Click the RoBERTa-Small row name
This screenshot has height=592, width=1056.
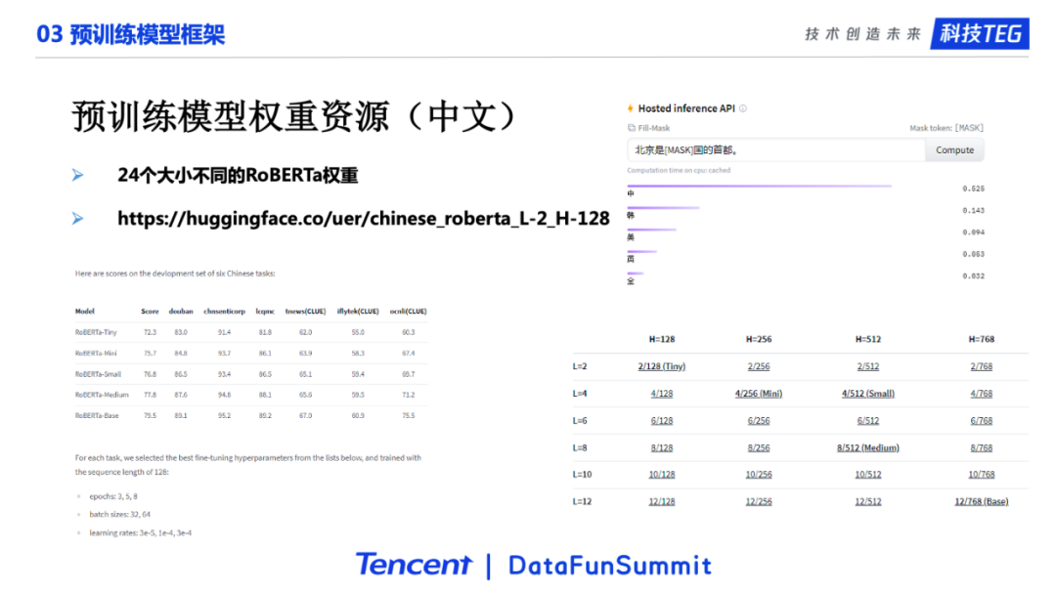point(98,374)
